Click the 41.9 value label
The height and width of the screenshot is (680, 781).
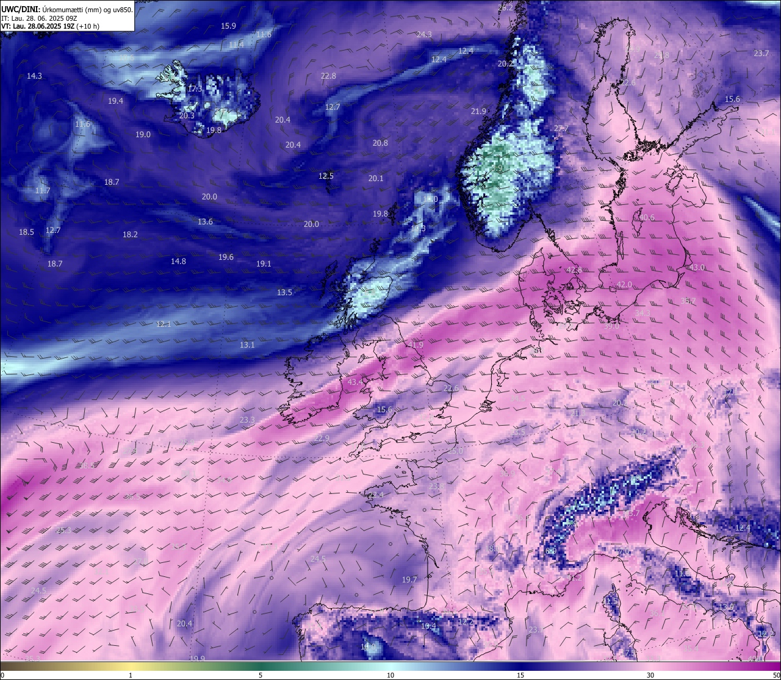click(x=416, y=345)
